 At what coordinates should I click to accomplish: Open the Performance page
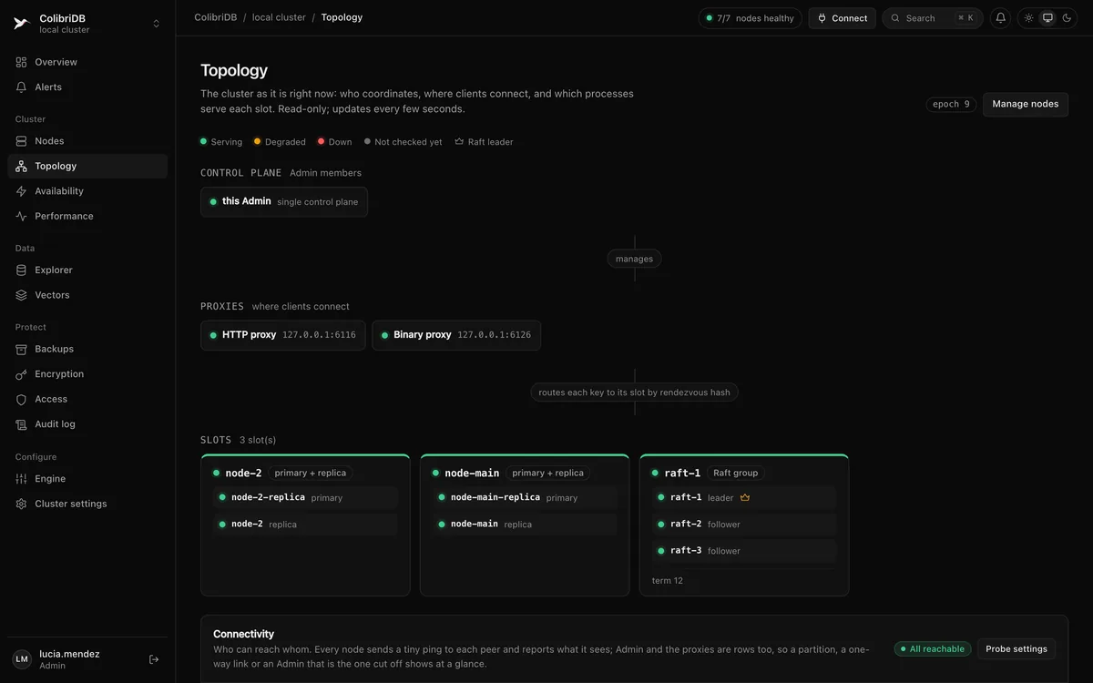87,216
